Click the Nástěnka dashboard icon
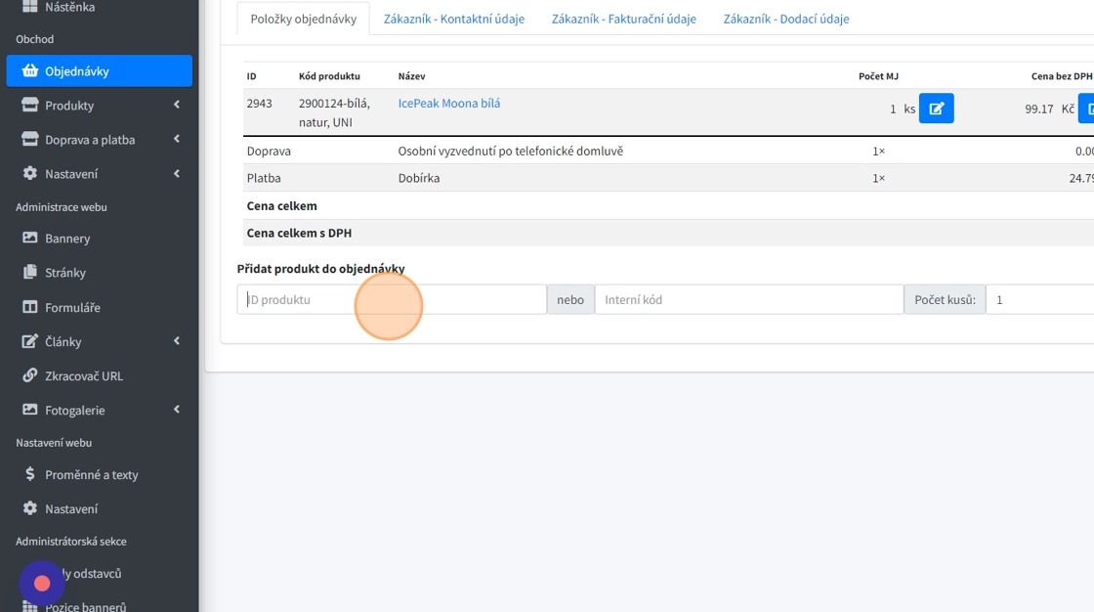 [x=29, y=7]
